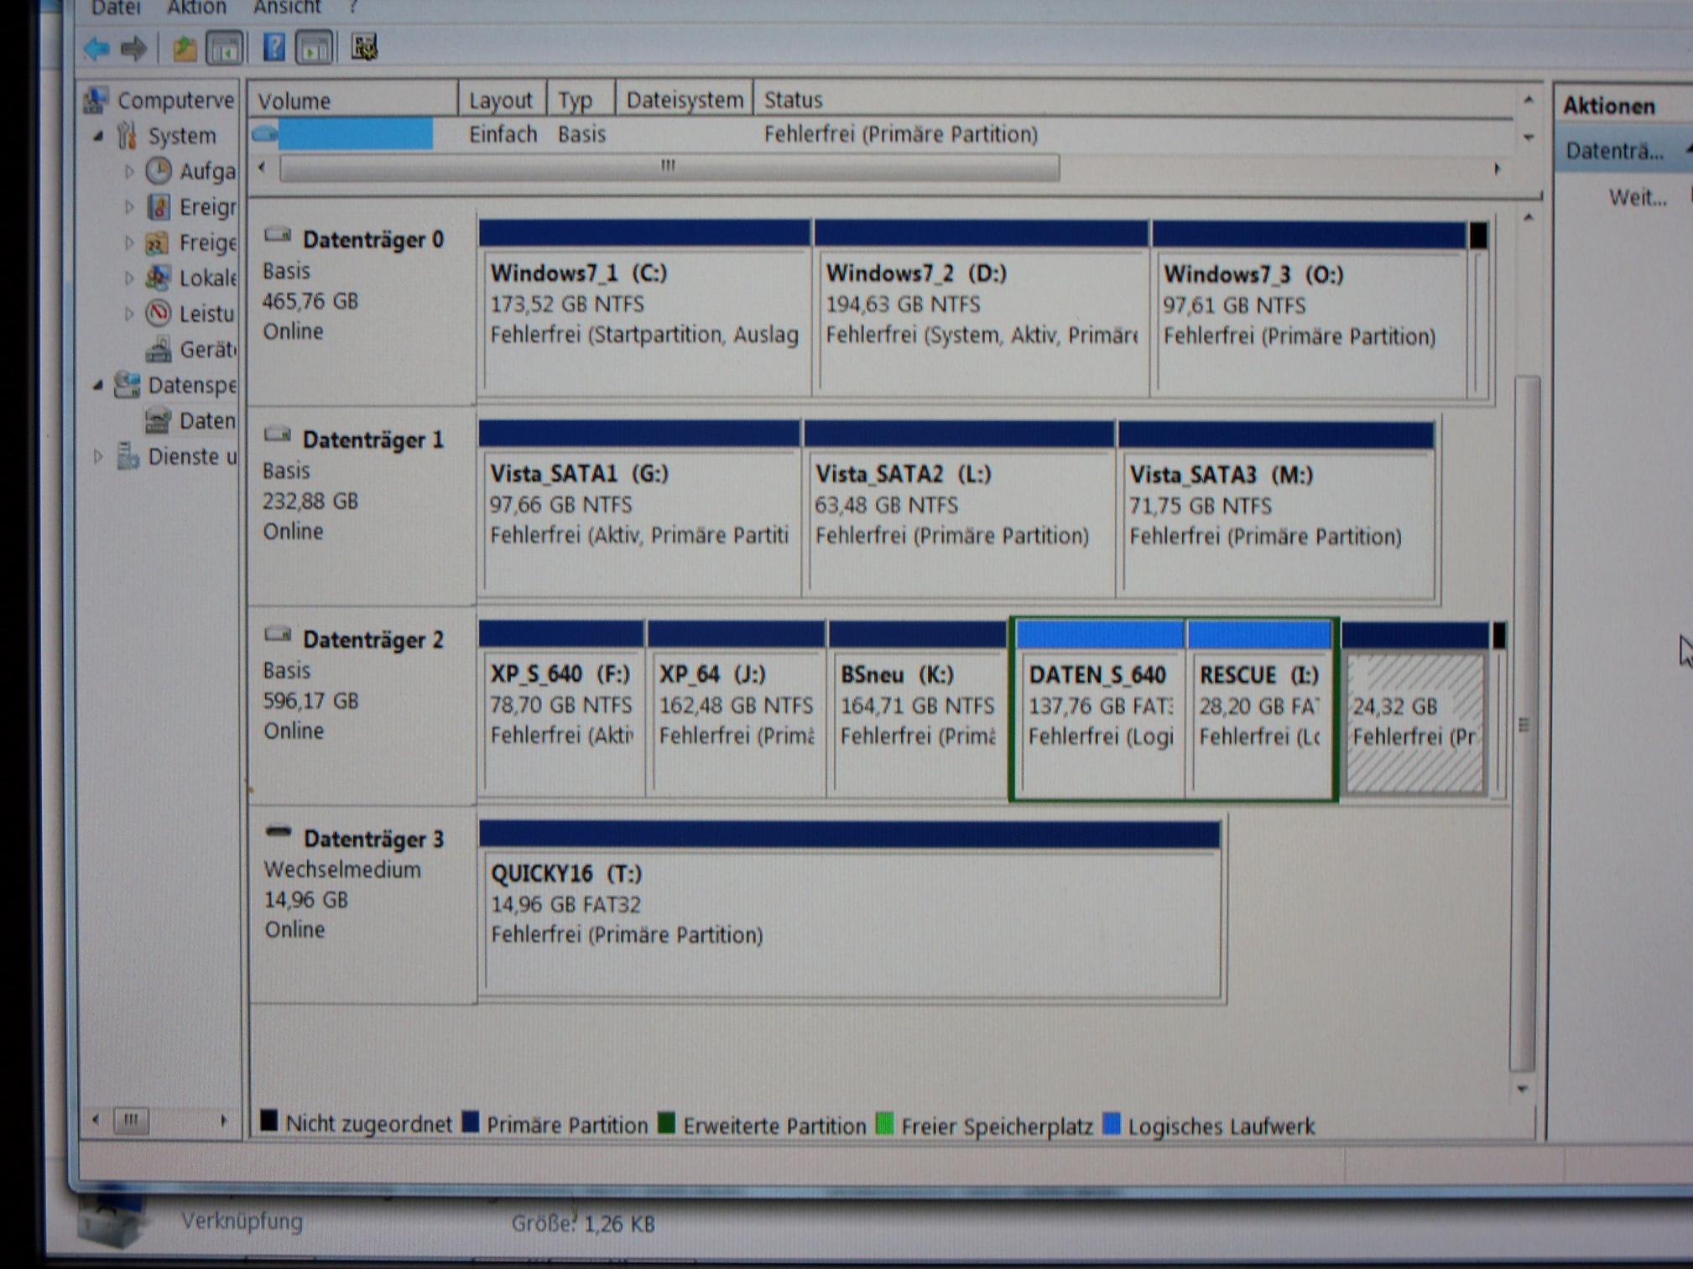Select the QUICKY16 (T:) partition

[x=850, y=909]
